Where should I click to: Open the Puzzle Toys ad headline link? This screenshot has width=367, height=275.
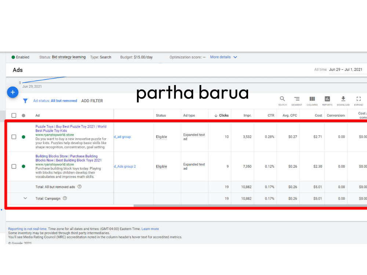tap(71, 129)
